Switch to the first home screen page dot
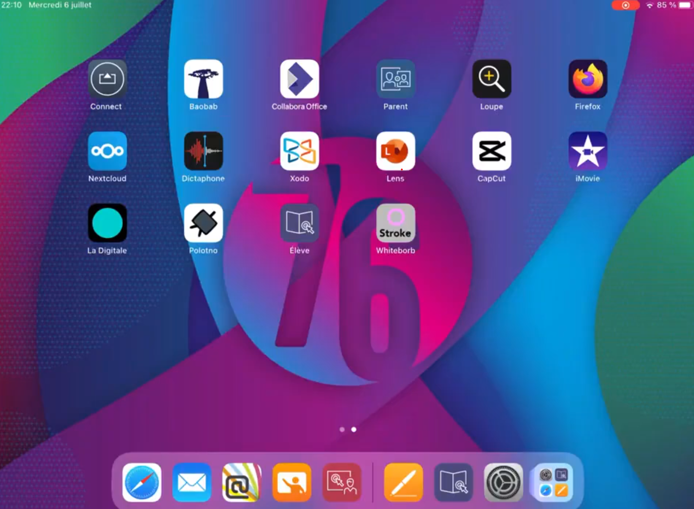 point(342,429)
